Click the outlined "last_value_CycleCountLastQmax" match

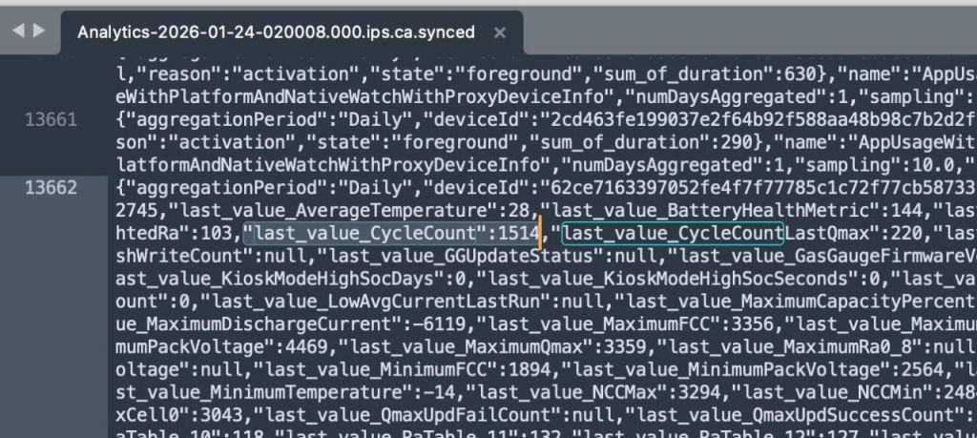[x=673, y=233]
